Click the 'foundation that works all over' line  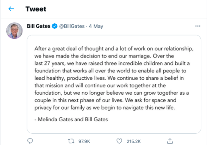pos(110,71)
